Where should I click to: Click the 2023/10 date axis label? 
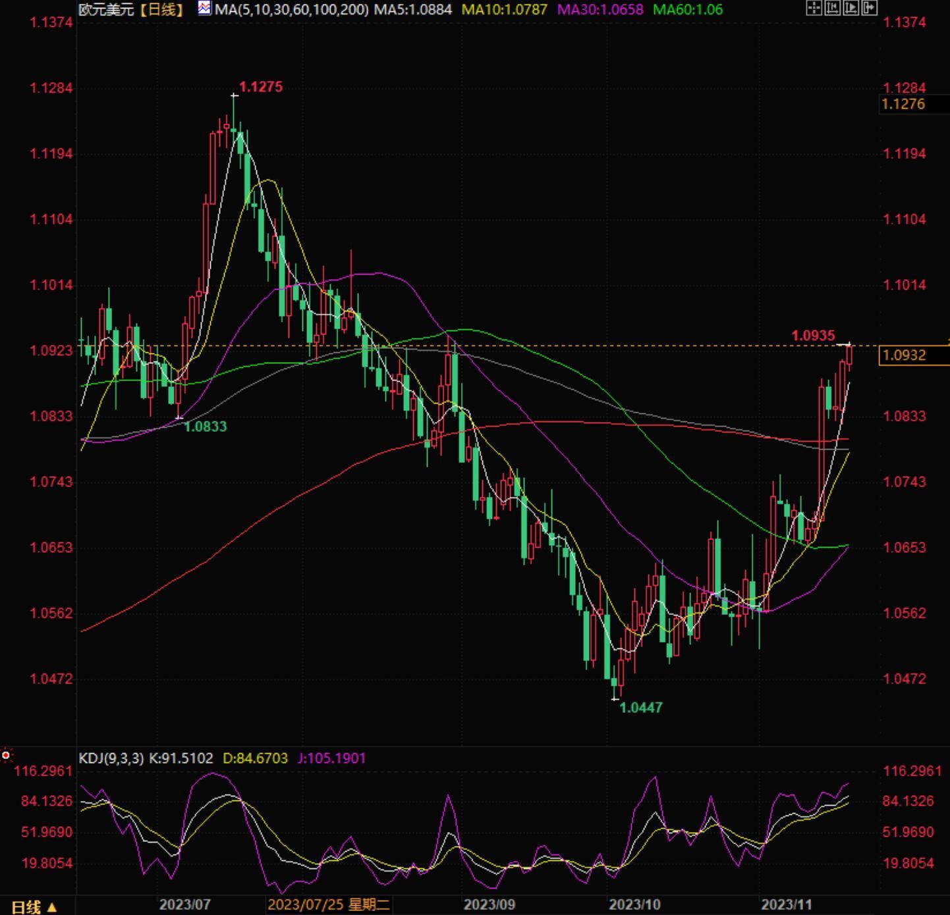coord(634,904)
